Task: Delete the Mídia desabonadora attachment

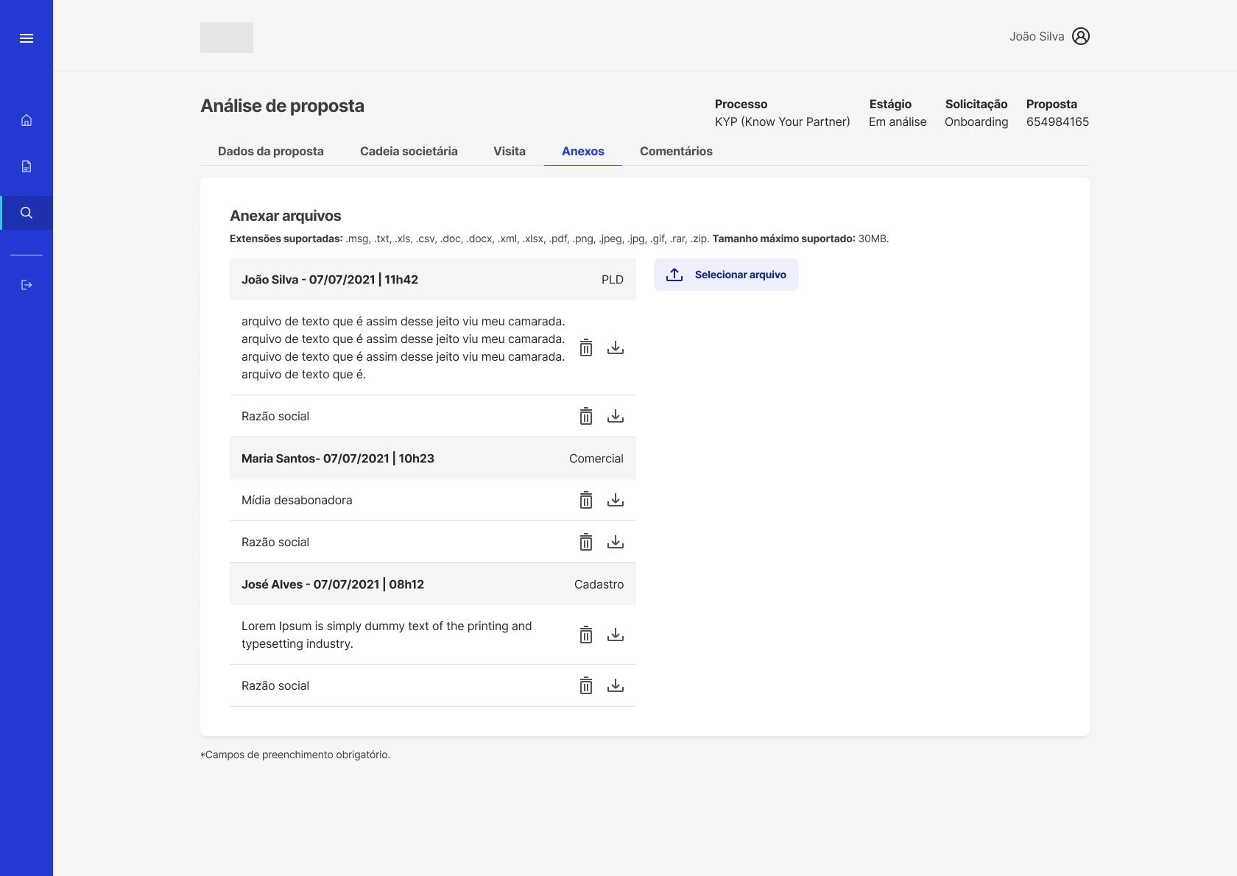Action: point(585,501)
